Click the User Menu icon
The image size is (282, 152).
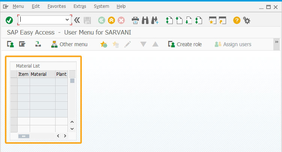point(11,44)
